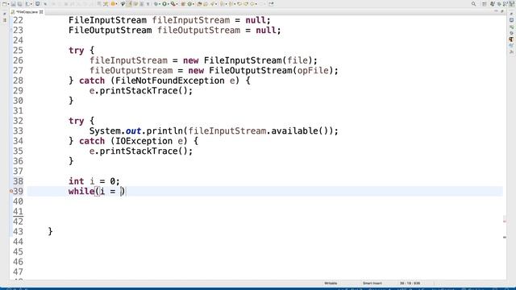Click the Restore icon atop right trim bar
Image resolution: width=516 pixels, height=290 pixels.
tap(511, 14)
